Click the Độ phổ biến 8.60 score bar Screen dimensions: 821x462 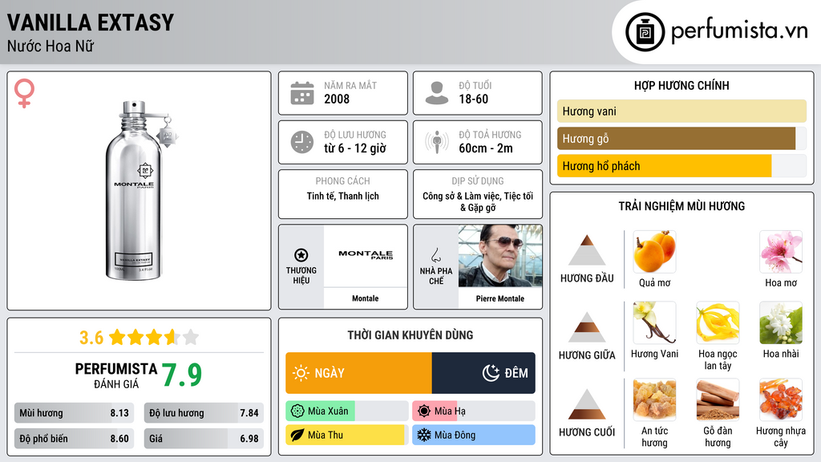75,439
